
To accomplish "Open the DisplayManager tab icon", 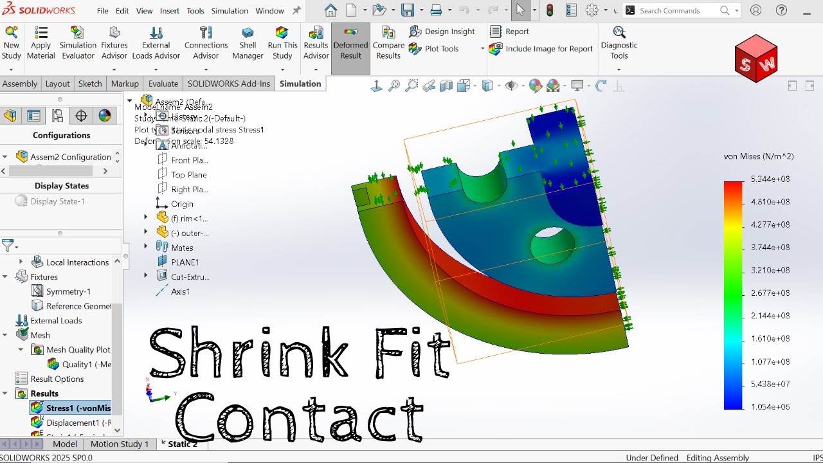I will click(104, 116).
